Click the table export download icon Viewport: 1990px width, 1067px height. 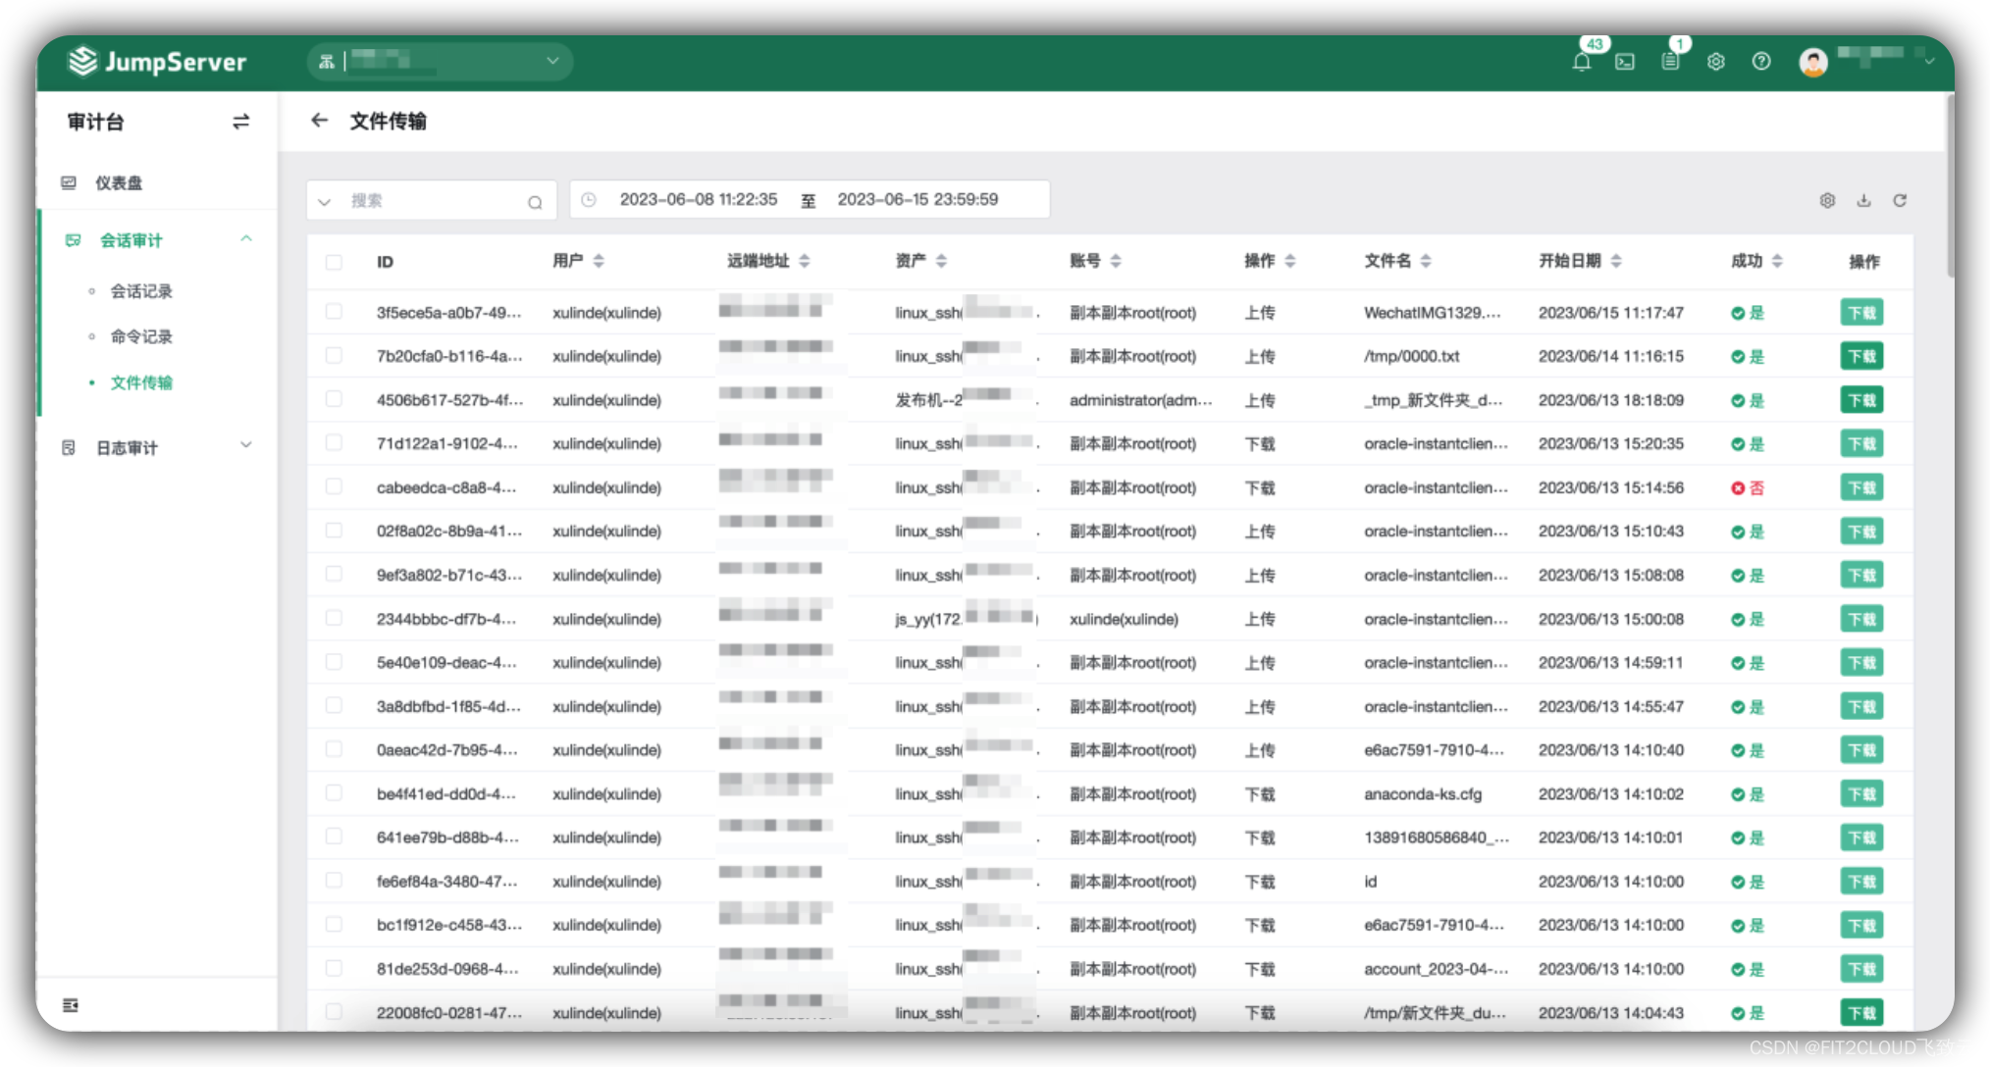1863,200
